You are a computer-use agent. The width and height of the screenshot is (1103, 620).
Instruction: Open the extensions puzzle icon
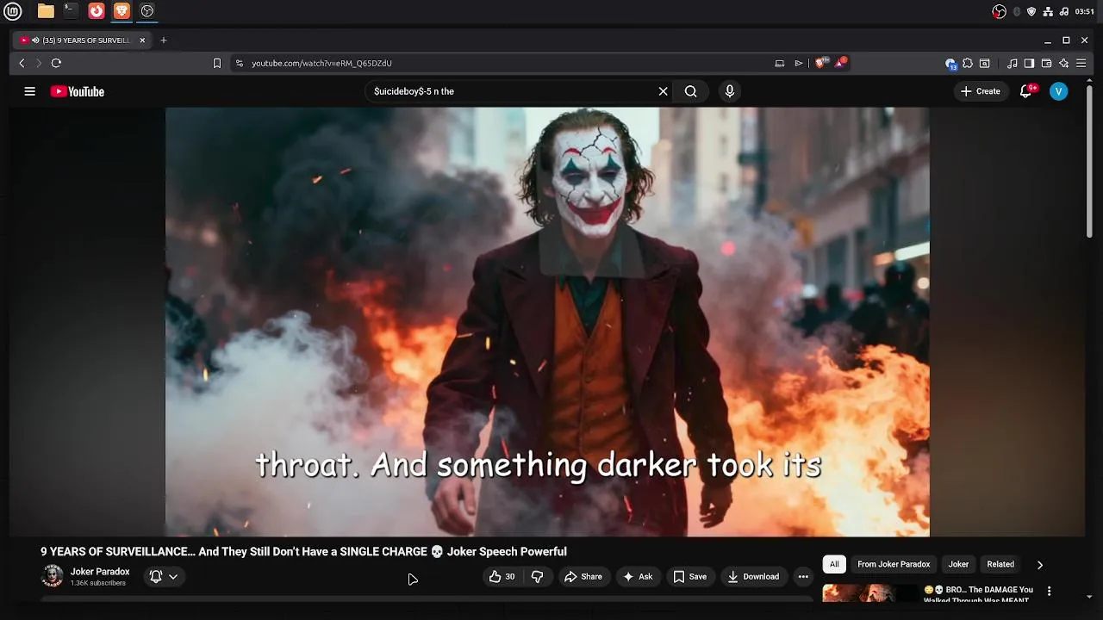[x=968, y=63]
